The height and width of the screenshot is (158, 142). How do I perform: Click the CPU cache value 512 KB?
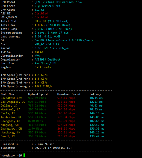click(x=39, y=10)
